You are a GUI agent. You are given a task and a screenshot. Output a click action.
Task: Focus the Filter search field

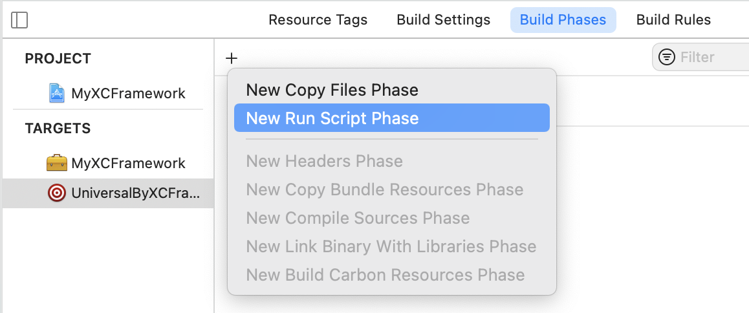pos(700,58)
